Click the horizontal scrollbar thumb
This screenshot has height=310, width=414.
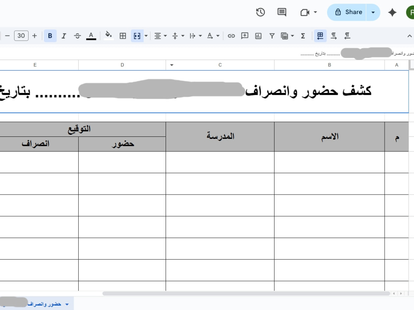[x=246, y=293]
